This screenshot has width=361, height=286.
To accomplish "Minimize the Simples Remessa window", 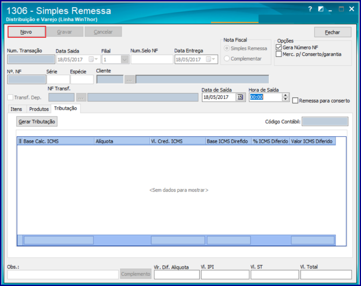I will pyautogui.click(x=331, y=10).
